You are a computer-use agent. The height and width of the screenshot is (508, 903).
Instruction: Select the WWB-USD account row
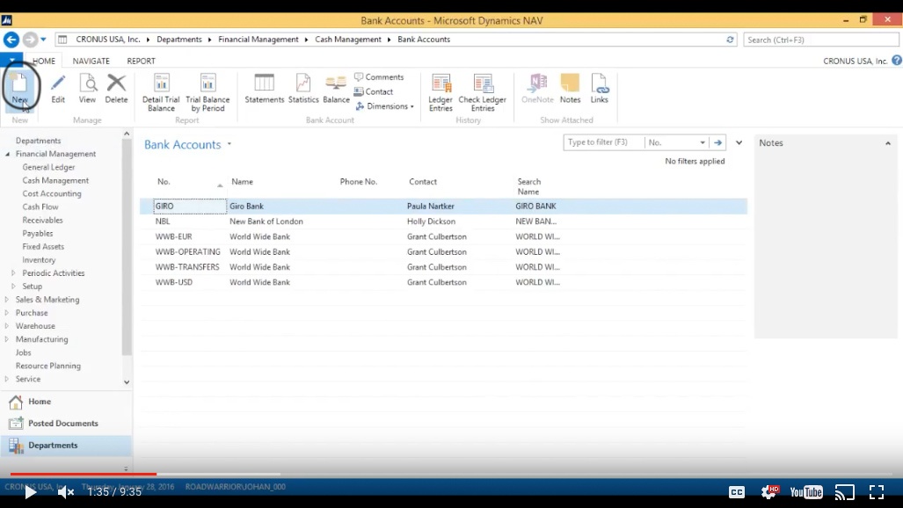click(x=443, y=282)
